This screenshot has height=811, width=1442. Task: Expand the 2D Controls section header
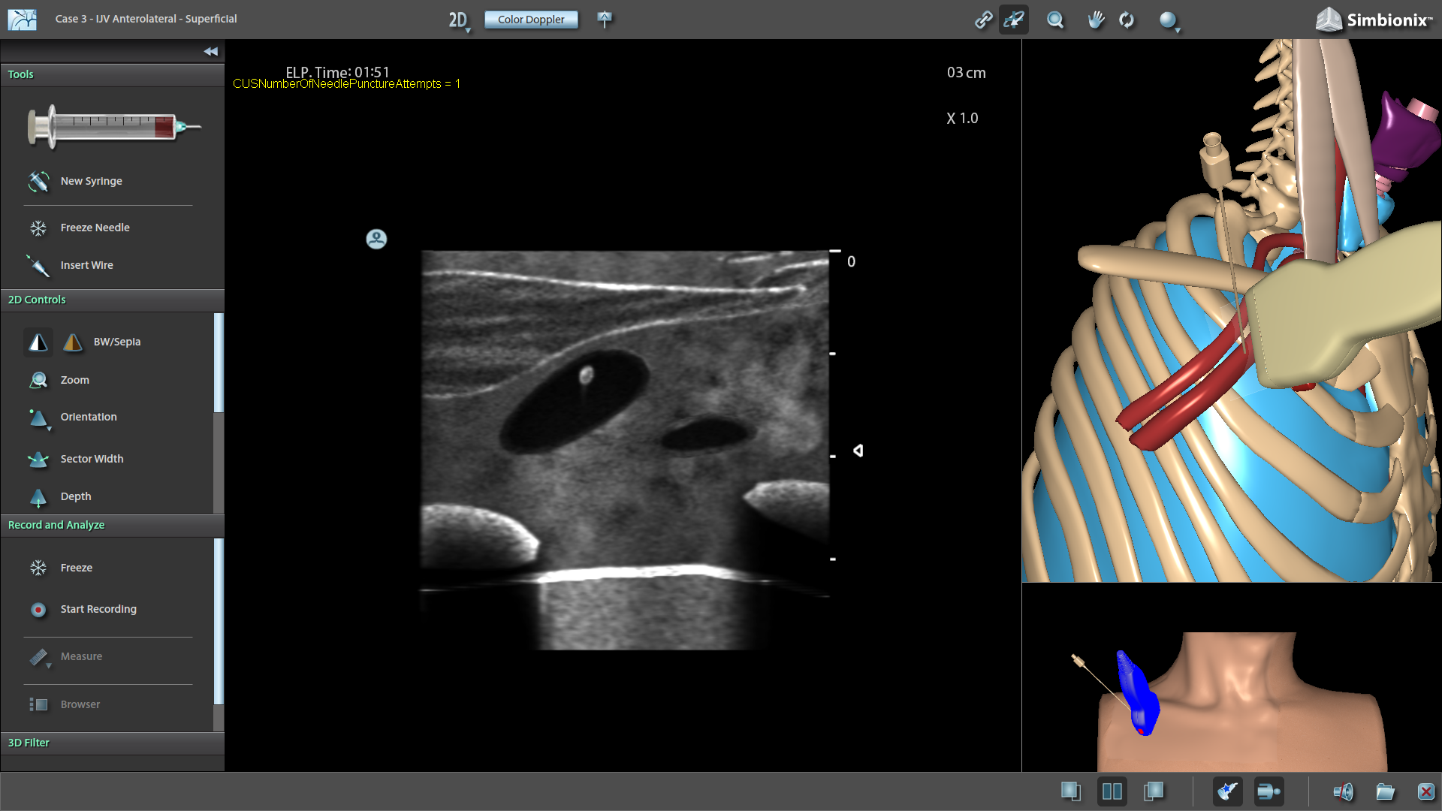coord(113,300)
